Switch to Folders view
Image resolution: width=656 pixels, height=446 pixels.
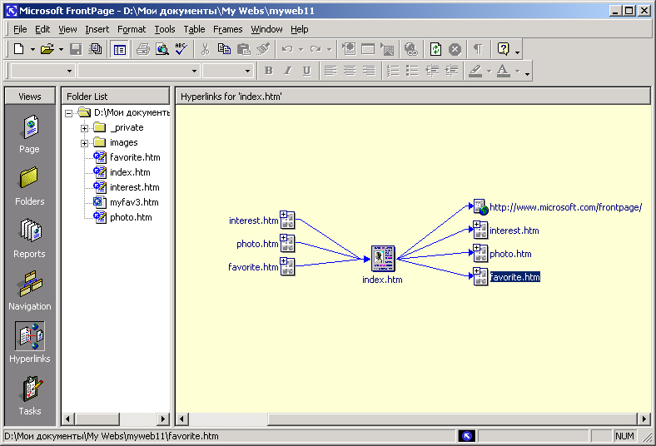click(x=30, y=187)
